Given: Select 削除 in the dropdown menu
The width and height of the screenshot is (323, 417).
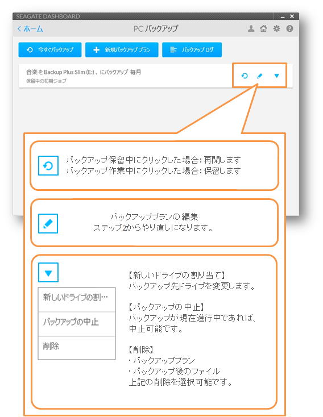Looking at the screenshot, I should tap(77, 348).
